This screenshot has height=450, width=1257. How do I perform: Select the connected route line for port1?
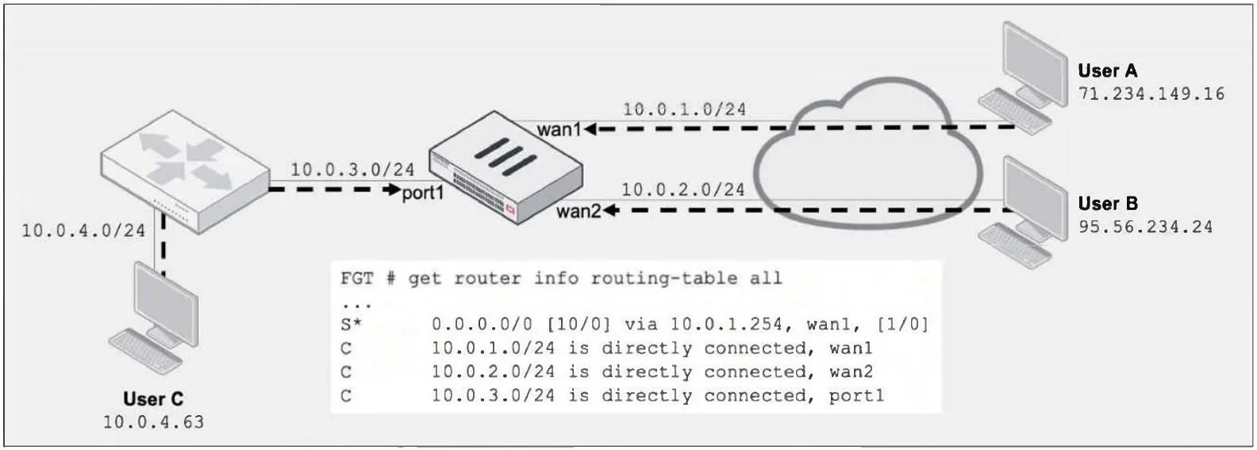pos(612,395)
